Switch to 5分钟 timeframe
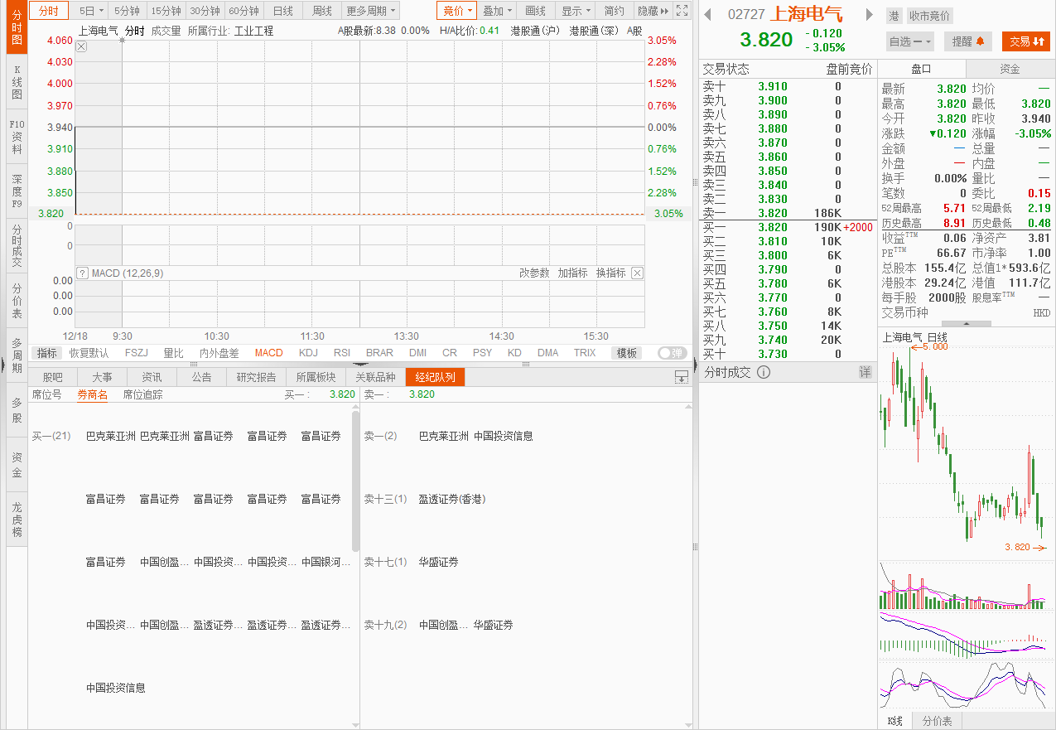 128,11
